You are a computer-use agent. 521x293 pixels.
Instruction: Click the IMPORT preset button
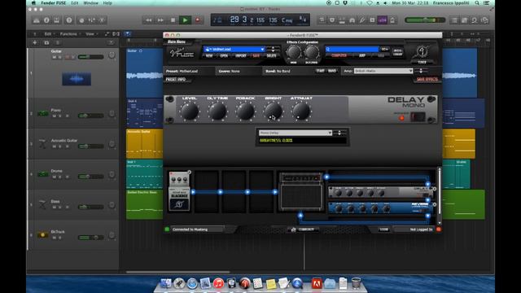241,56
